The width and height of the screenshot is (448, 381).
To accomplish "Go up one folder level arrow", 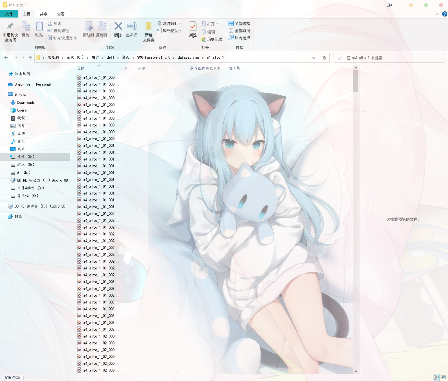I will (x=30, y=58).
